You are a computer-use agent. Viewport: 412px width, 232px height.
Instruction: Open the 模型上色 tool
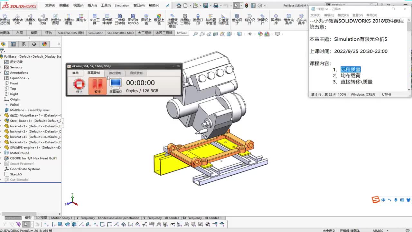click(x=159, y=19)
